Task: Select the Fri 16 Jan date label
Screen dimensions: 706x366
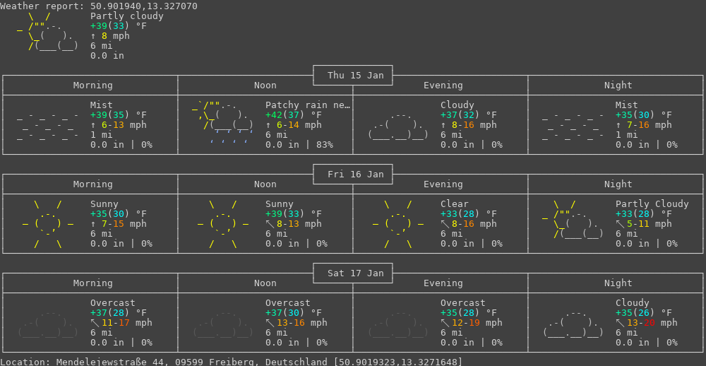Action: click(353, 174)
